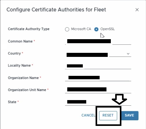Select the Organization Unit Name field
146x129 pixels.
pos(98,90)
